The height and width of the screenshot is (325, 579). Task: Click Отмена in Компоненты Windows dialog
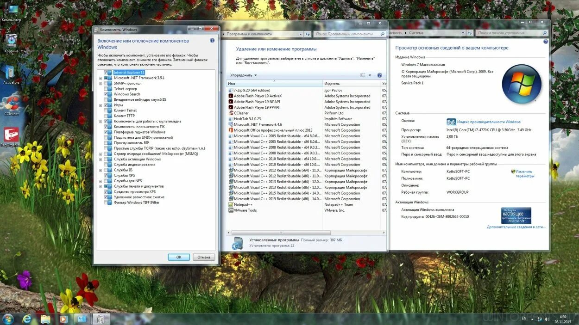pos(204,257)
